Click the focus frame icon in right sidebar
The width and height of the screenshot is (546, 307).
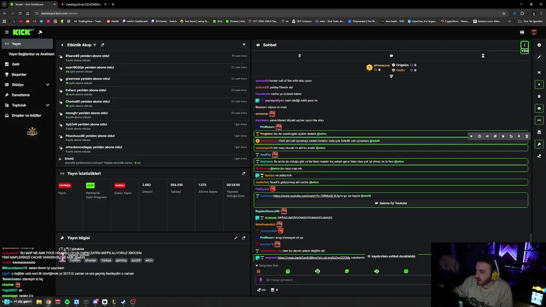(x=539, y=72)
